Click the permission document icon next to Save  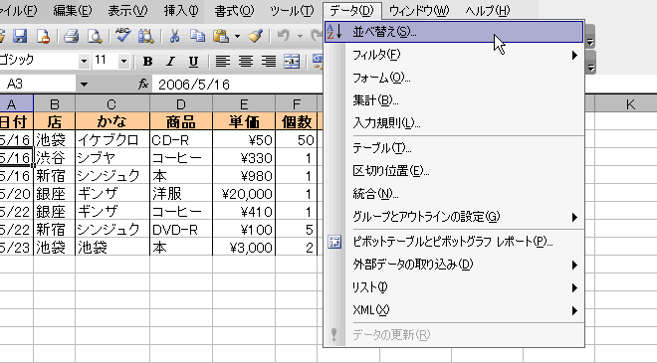[x=43, y=36]
